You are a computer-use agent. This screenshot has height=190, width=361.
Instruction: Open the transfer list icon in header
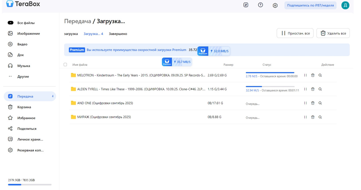click(x=246, y=5)
